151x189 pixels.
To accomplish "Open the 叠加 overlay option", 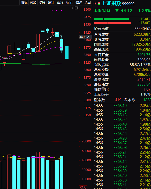I will (x=33, y=2).
